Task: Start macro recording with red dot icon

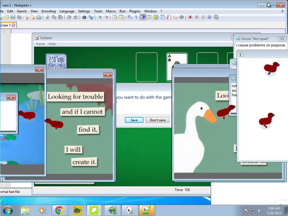Action: (x=190, y=17)
